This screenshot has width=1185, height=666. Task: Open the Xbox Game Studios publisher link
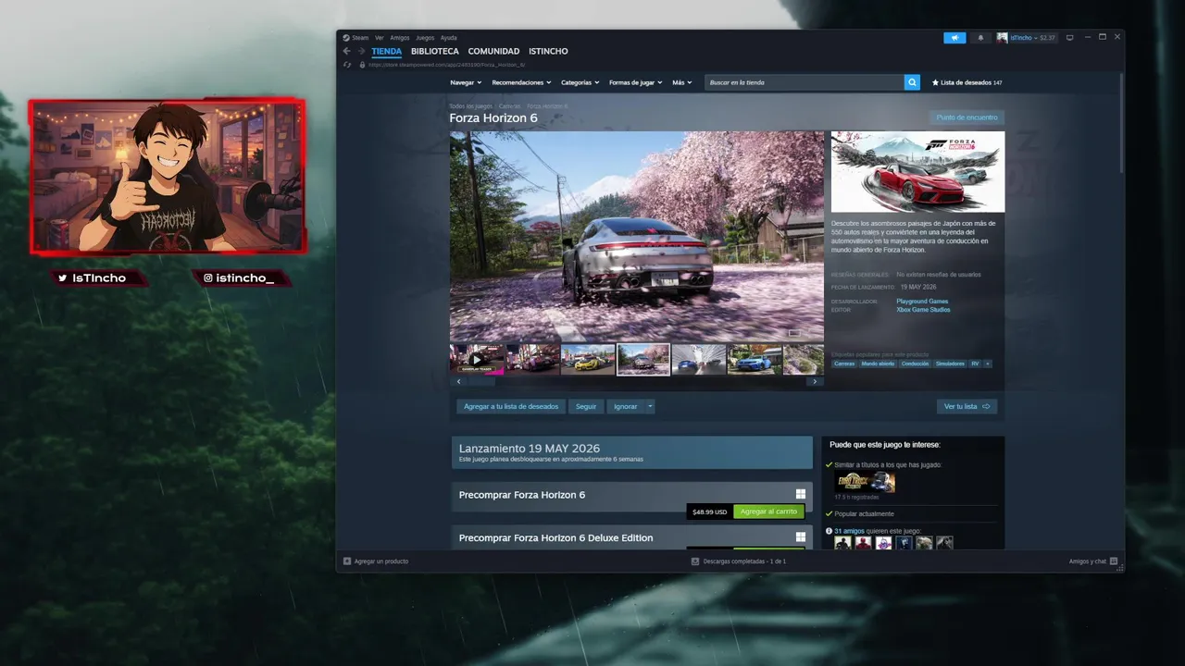click(923, 310)
